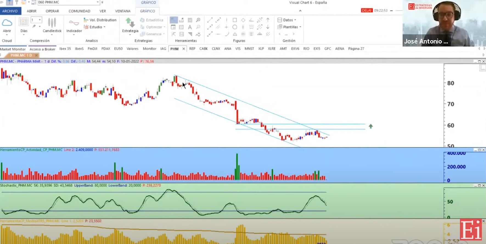Select the diamond drawing figure
The width and height of the screenshot is (486, 244).
point(243,20)
